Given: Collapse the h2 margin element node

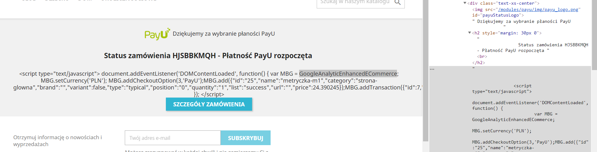Looking at the screenshot, I should [469, 33].
